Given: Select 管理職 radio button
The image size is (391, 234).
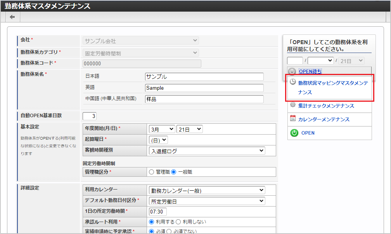Looking at the screenshot, I should (x=151, y=172).
